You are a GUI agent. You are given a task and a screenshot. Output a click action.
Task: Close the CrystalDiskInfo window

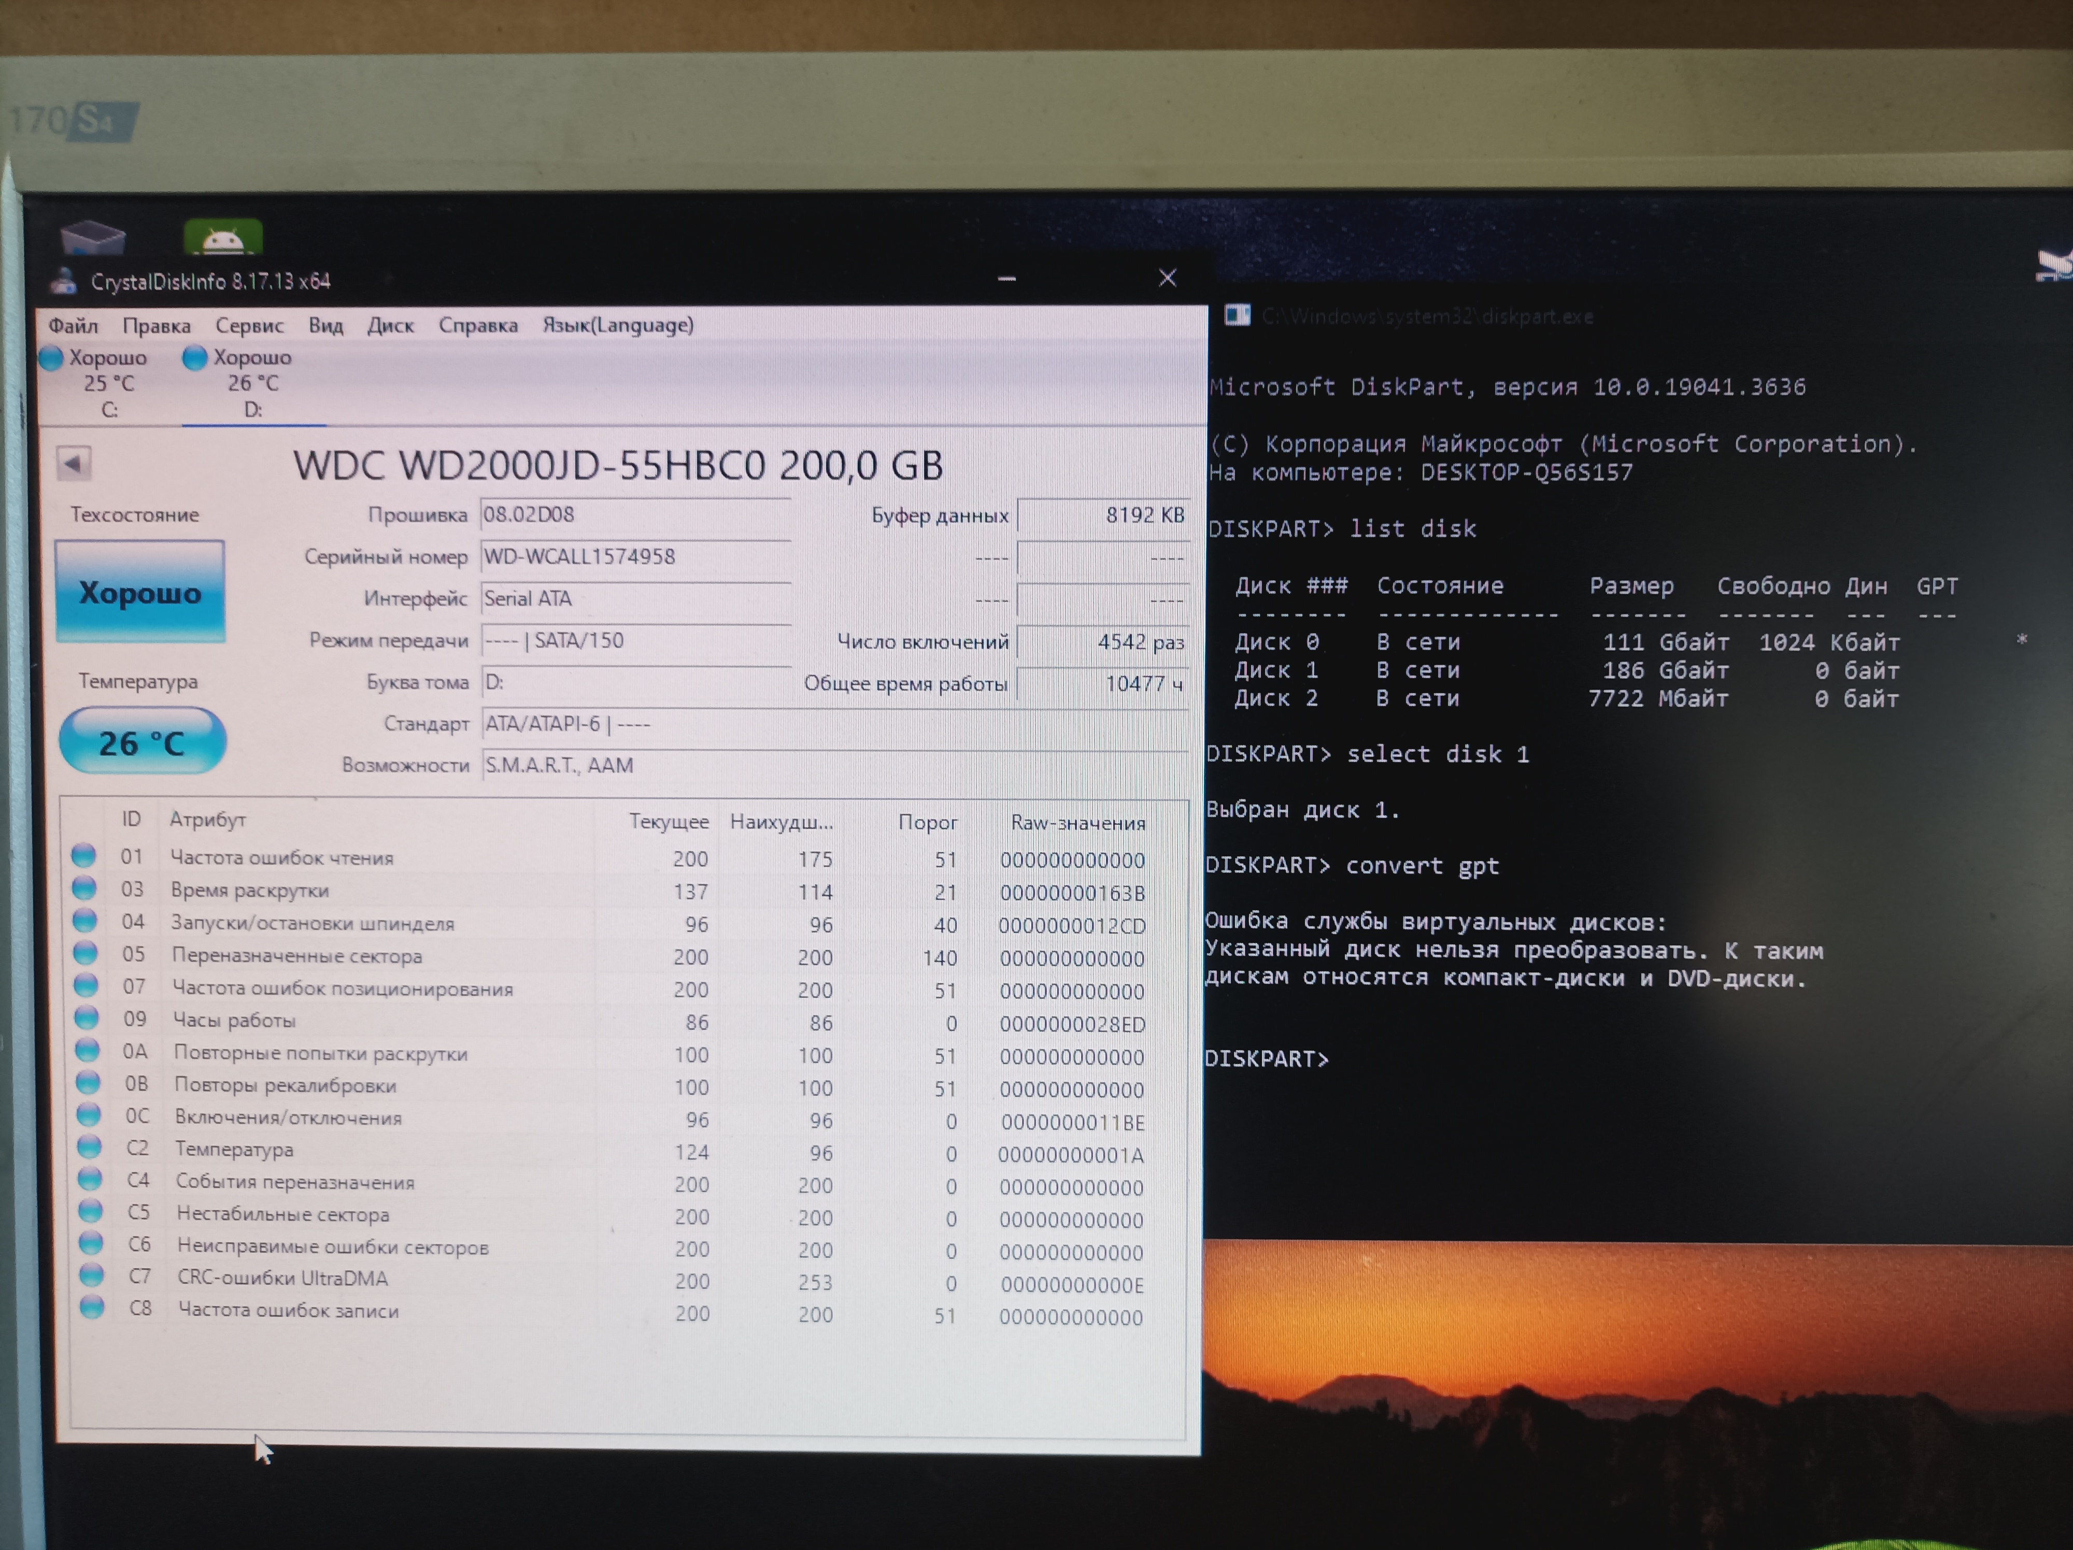(x=1168, y=278)
